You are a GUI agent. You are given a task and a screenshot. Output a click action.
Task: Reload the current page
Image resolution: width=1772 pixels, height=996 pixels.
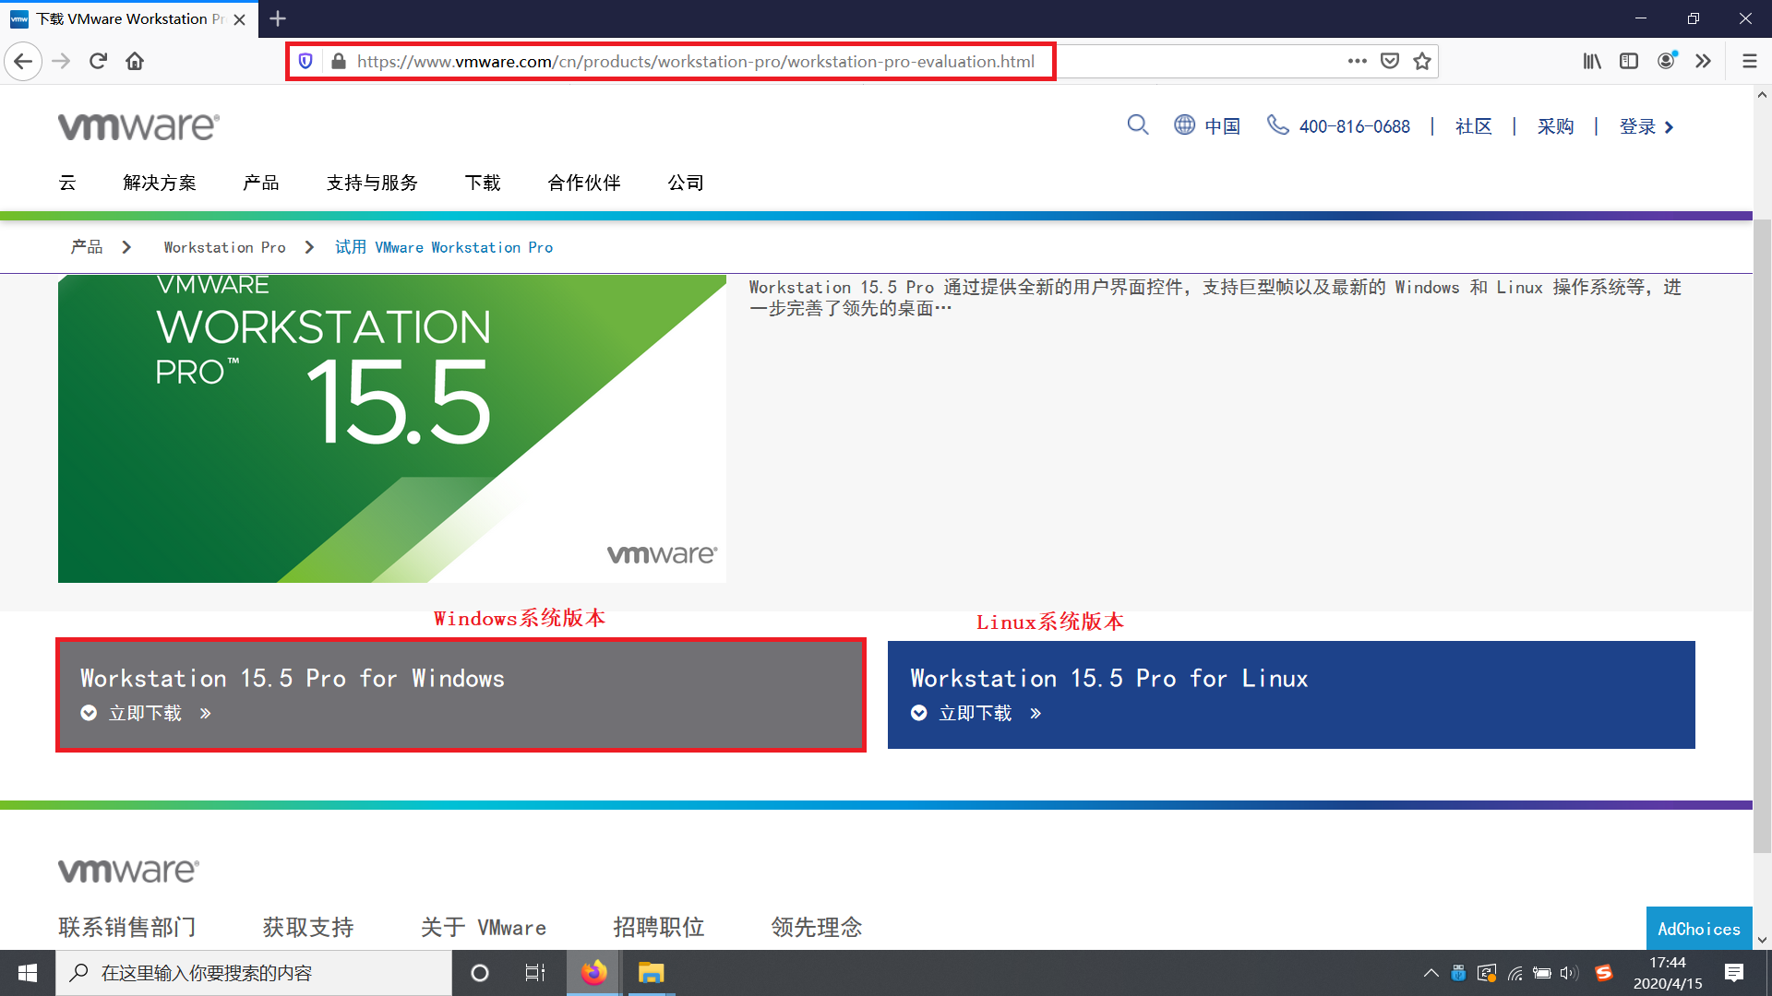[98, 62]
